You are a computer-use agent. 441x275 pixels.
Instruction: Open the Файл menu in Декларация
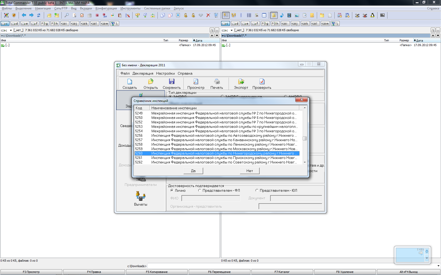pos(125,73)
